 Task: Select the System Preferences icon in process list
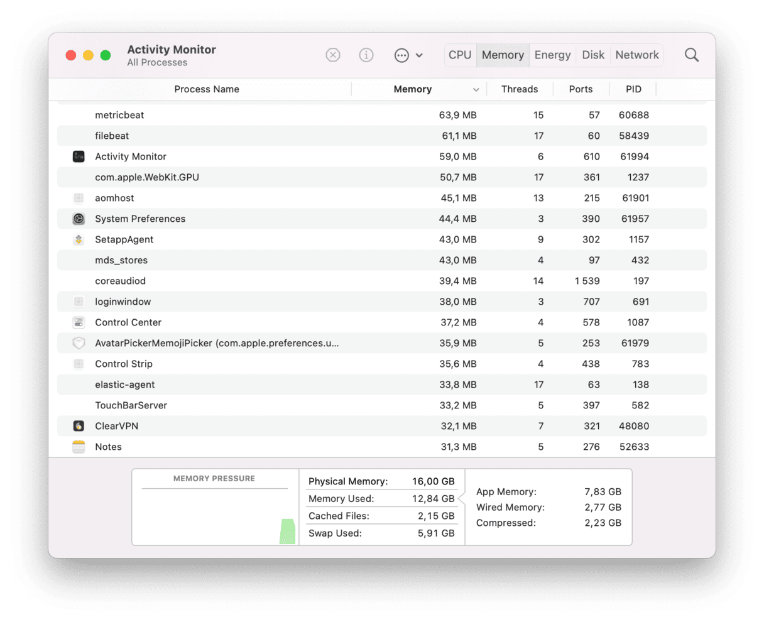79,219
